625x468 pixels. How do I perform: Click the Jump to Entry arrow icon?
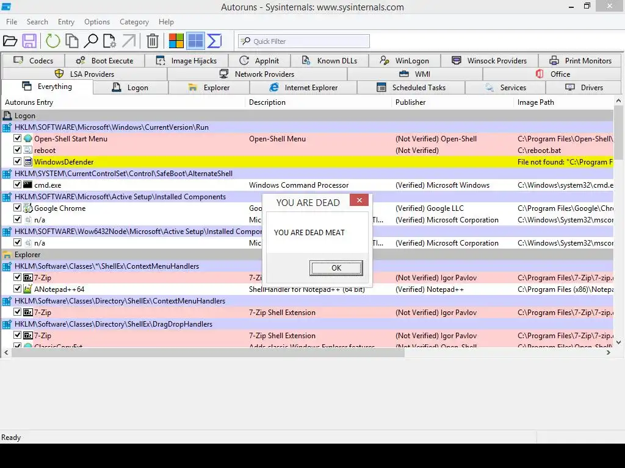[x=129, y=41]
